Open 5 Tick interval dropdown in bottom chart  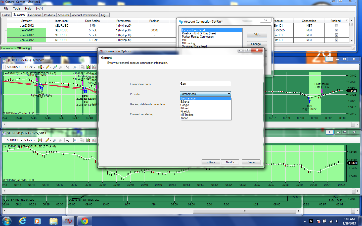(29, 140)
